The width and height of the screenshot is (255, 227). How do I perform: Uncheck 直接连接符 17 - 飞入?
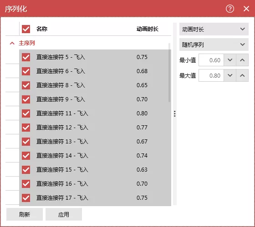point(26,198)
